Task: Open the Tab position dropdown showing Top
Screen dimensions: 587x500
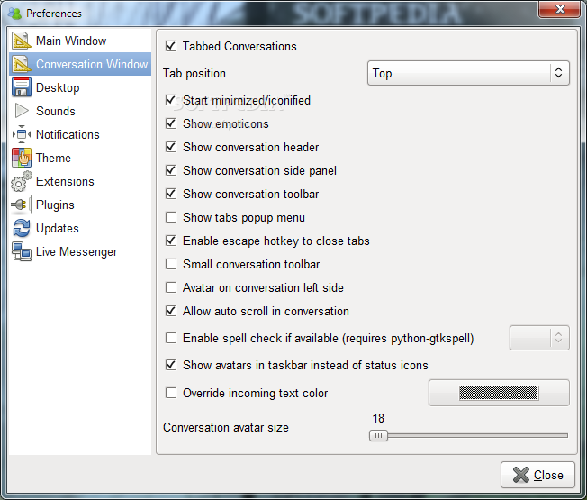Action: [468, 73]
